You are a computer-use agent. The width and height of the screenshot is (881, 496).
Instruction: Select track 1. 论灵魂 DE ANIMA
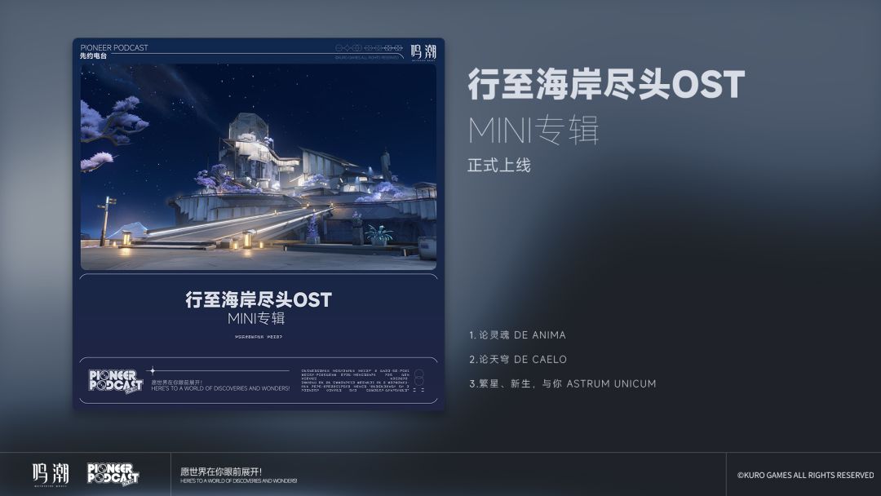point(517,334)
